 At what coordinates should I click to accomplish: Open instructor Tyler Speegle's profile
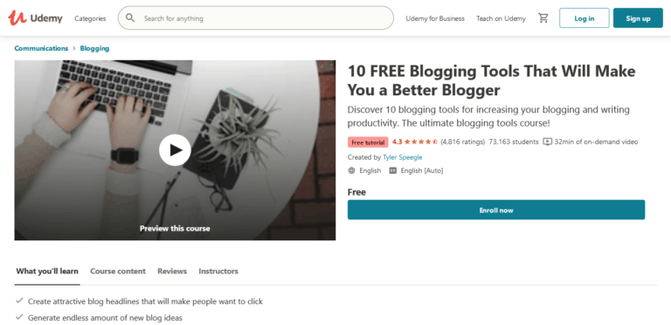402,157
